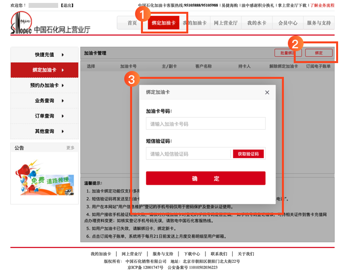The width and height of the screenshot is (345, 274).
Task: Expand the 预约办加油卡 sidebar item
Action: click(44, 85)
